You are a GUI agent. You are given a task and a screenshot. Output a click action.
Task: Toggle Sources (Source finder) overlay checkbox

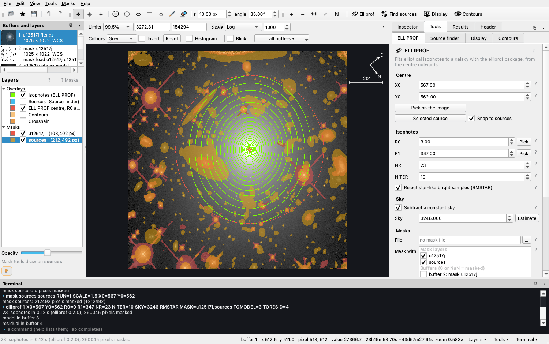coord(23,101)
